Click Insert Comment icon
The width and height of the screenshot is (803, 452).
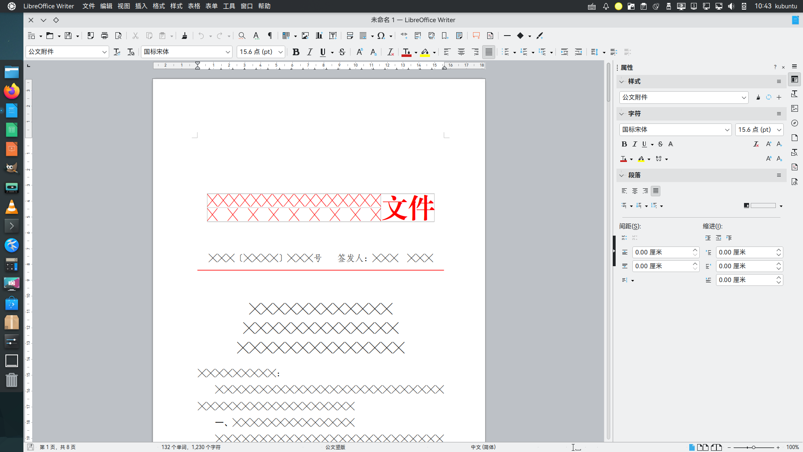tap(476, 36)
